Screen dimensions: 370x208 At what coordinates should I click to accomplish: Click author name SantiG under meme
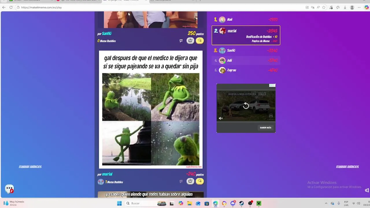click(x=107, y=34)
